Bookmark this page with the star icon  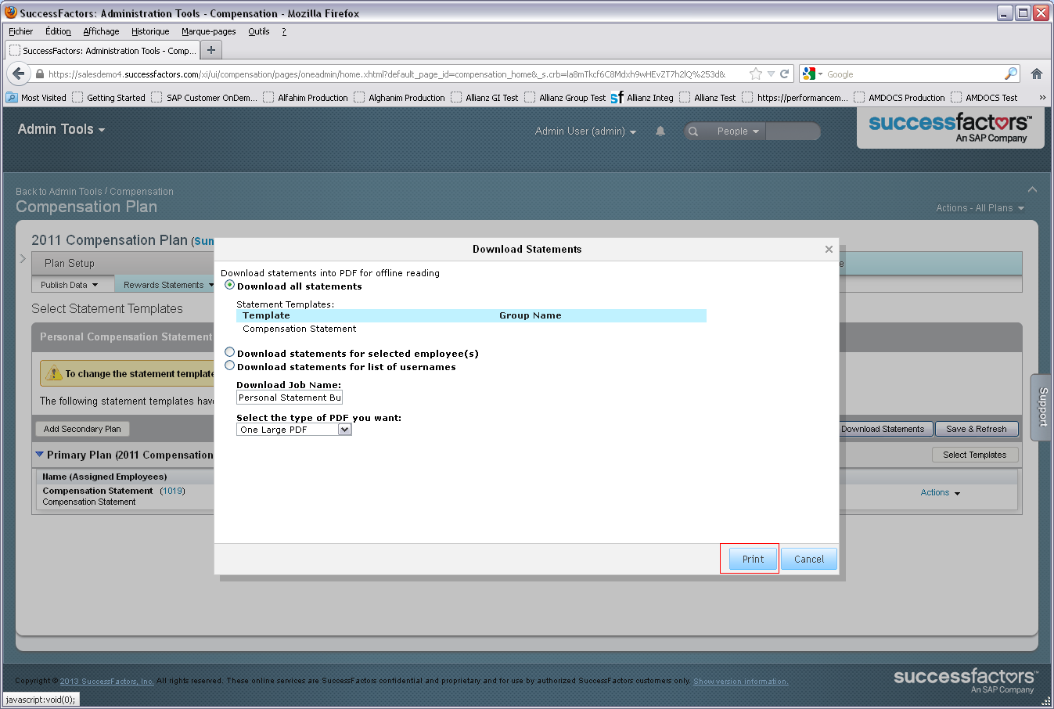coord(755,74)
